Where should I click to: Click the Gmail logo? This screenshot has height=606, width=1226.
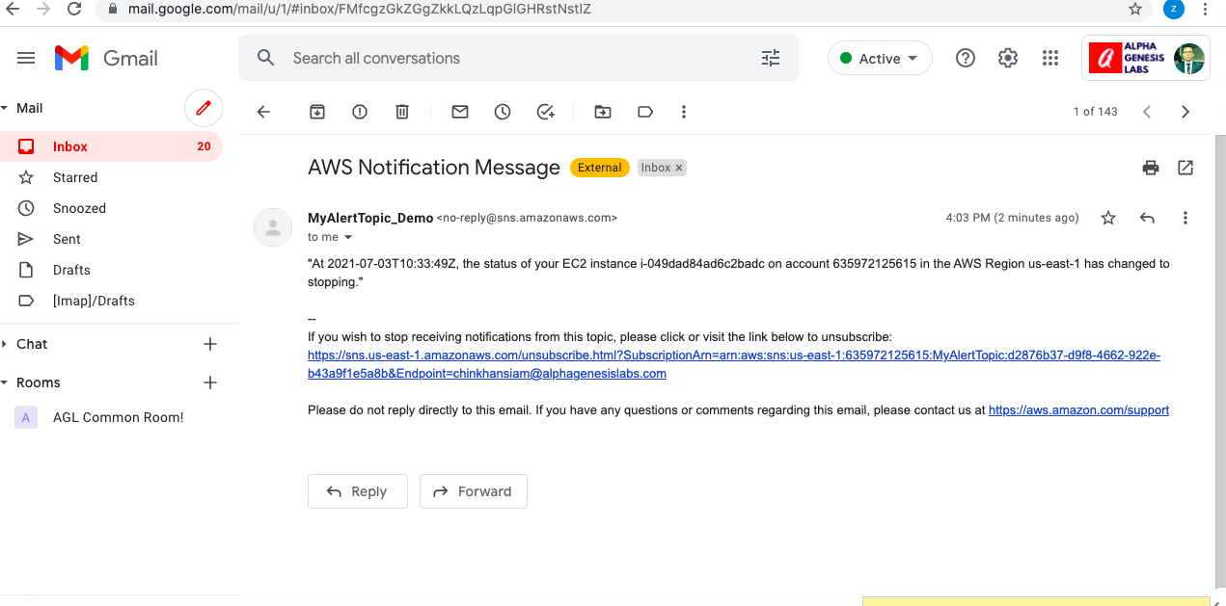point(106,58)
